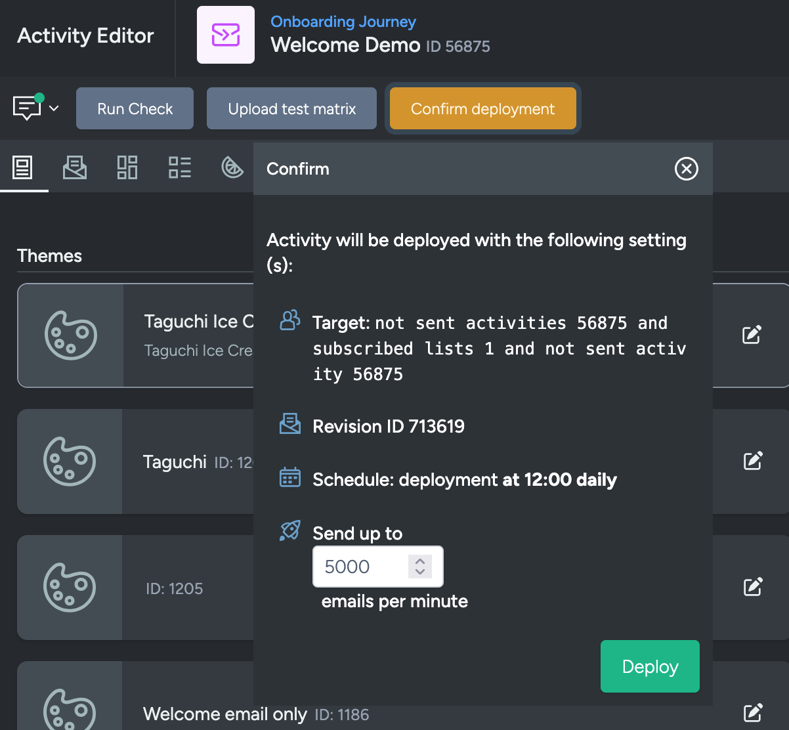Click the Confirm deployment button
Image resolution: width=789 pixels, height=730 pixels.
click(x=482, y=108)
